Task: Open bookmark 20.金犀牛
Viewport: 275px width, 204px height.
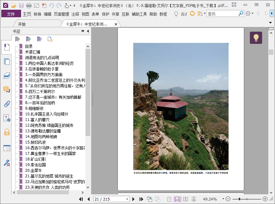Action: pos(33,170)
